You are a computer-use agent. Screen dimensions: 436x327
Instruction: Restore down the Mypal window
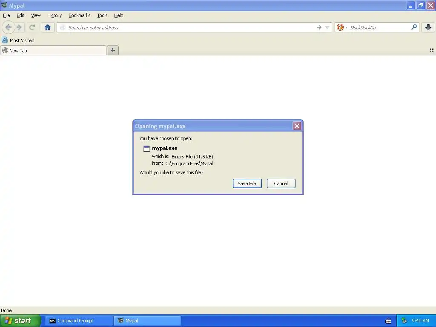[421, 6]
